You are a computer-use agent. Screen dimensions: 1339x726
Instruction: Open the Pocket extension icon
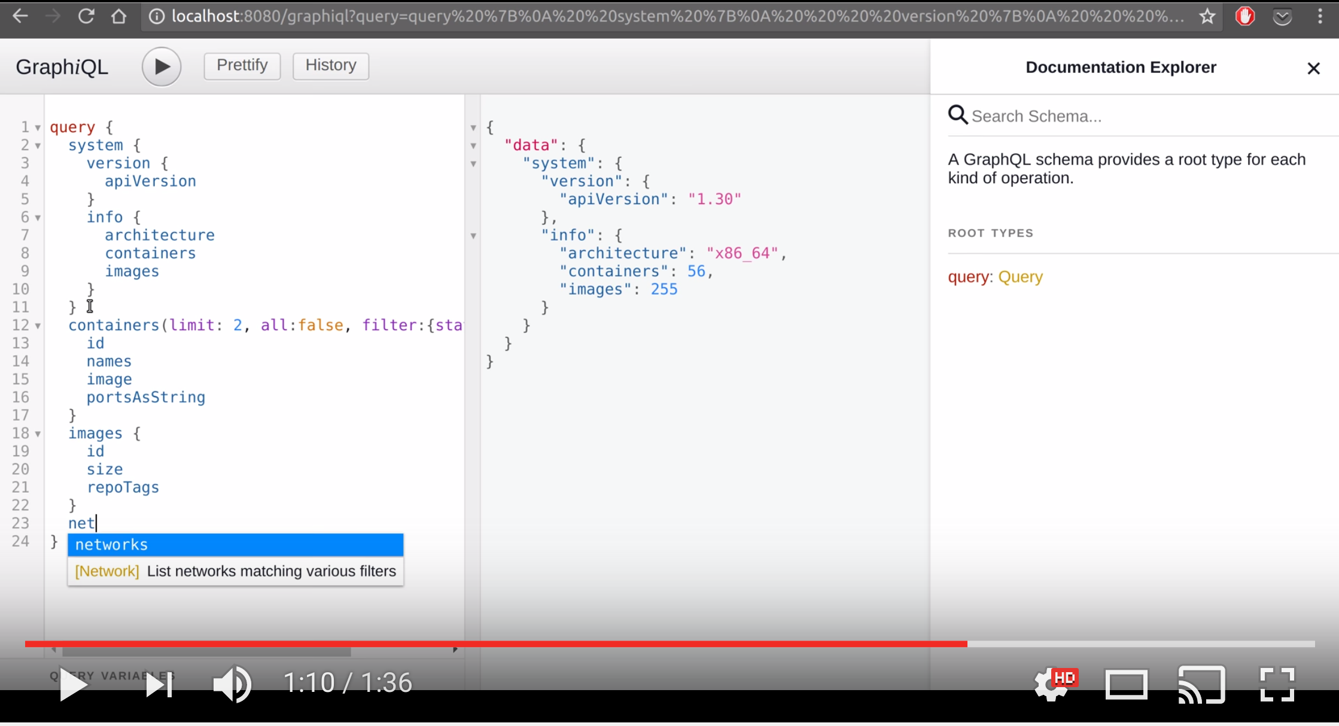[1282, 16]
